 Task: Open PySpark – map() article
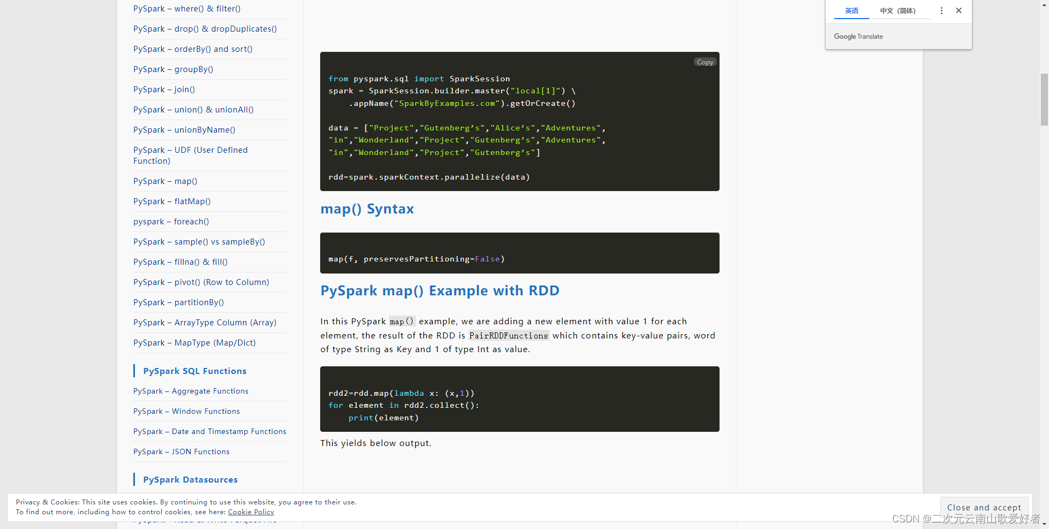coord(165,181)
